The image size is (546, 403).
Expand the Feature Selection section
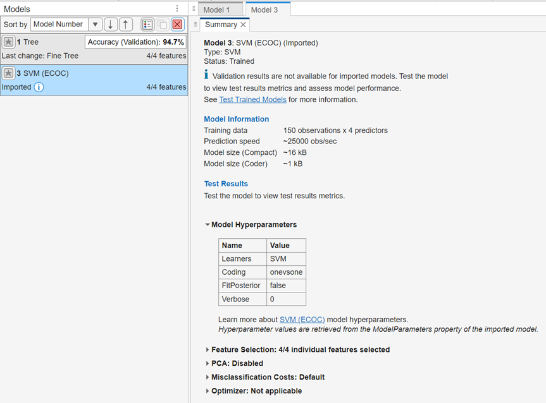[208, 349]
